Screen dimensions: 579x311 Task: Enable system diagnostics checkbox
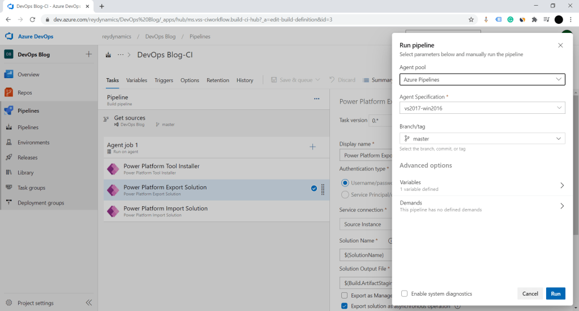[404, 293]
